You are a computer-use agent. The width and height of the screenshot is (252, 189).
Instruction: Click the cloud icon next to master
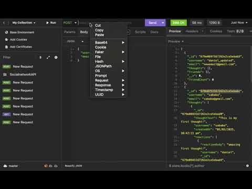pos(5,166)
